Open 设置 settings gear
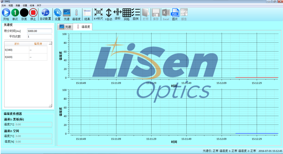The image size is (283, 154). 58,14
